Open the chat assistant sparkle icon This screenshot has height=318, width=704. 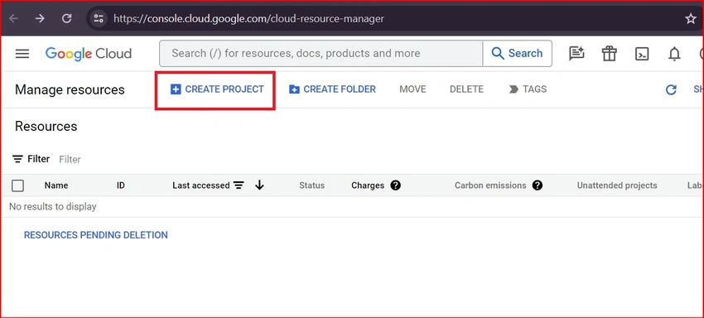(x=576, y=54)
